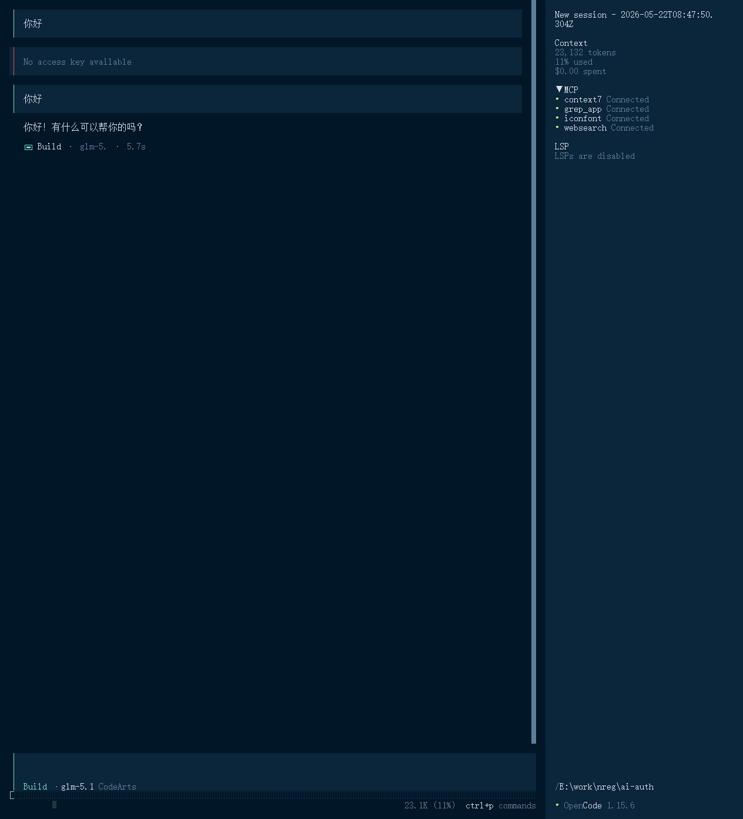The width and height of the screenshot is (743, 819).
Task: Click the iconfont MCP server entry
Action: click(x=607, y=118)
